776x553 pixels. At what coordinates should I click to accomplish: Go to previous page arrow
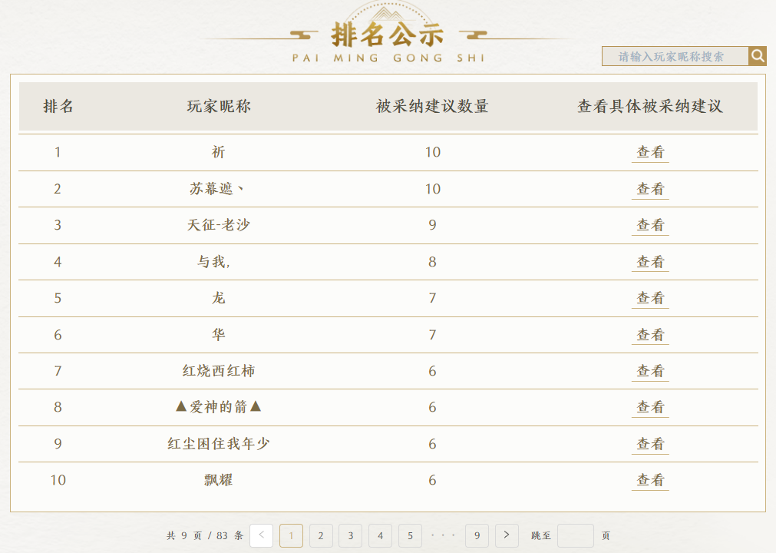261,535
